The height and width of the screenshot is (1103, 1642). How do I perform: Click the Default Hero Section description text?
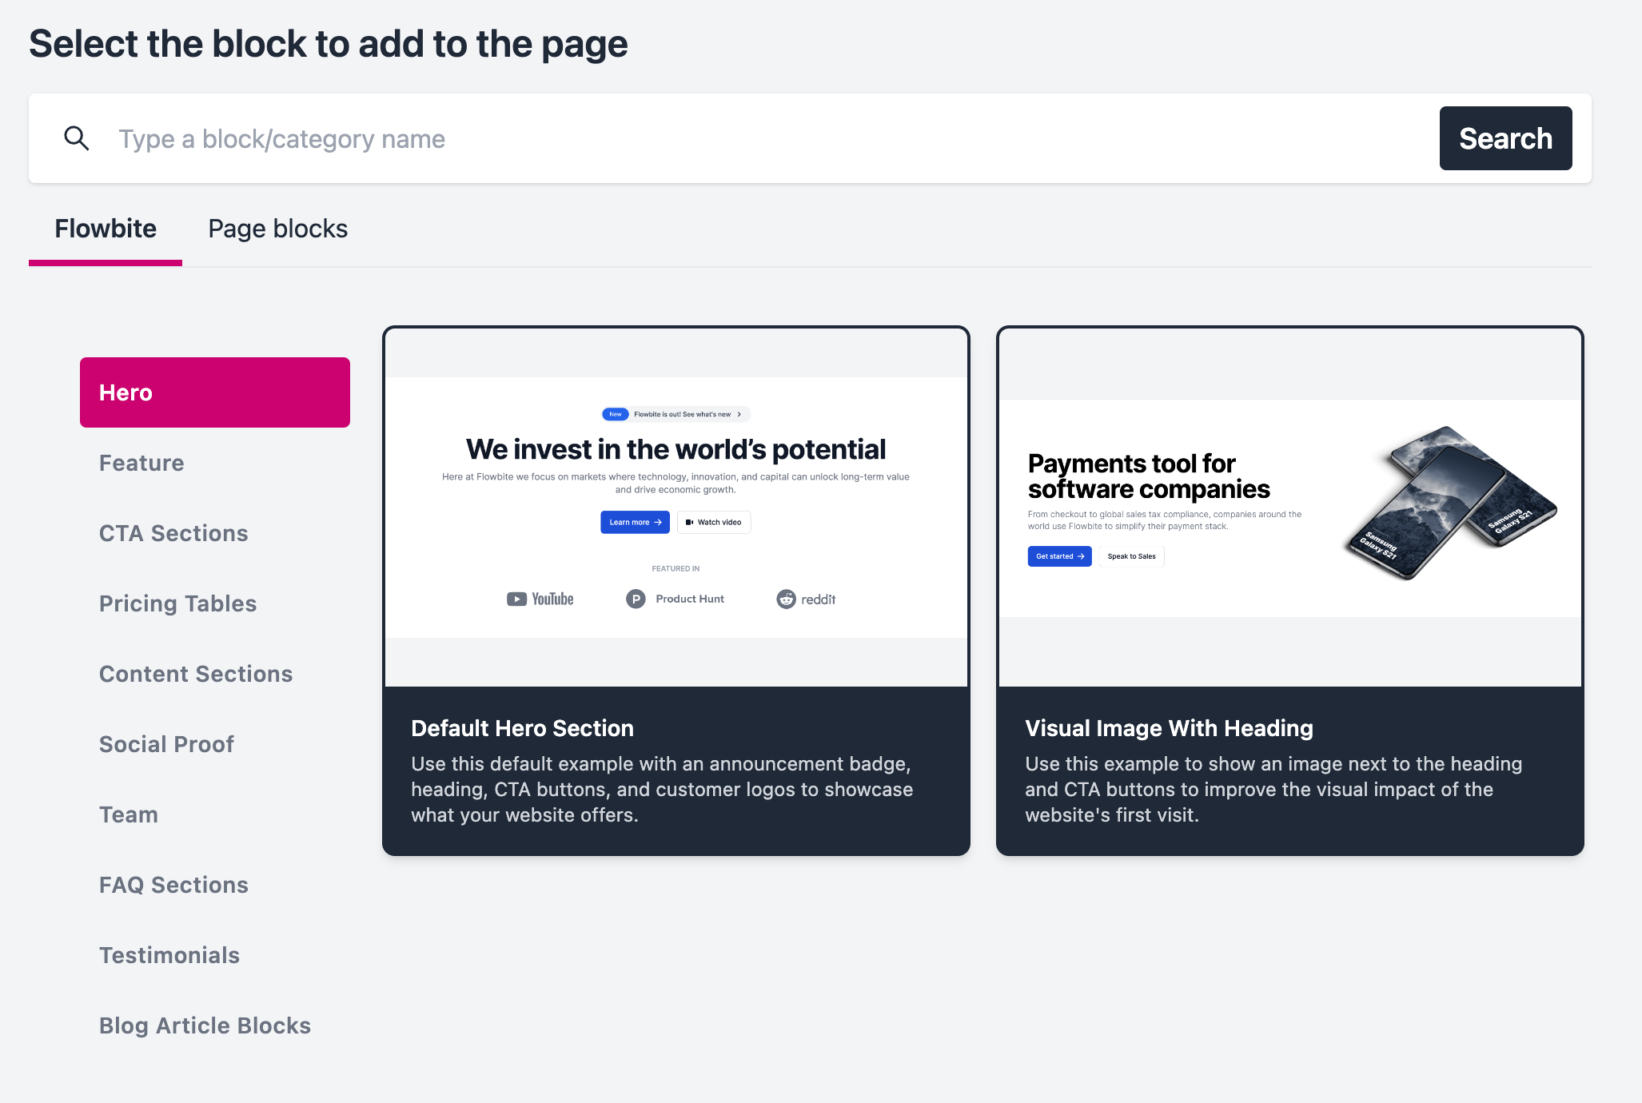click(x=662, y=790)
